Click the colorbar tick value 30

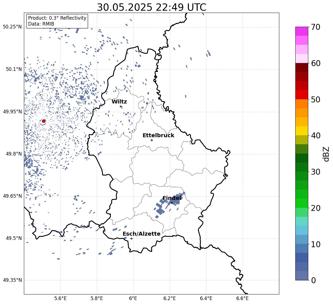tap(316, 172)
